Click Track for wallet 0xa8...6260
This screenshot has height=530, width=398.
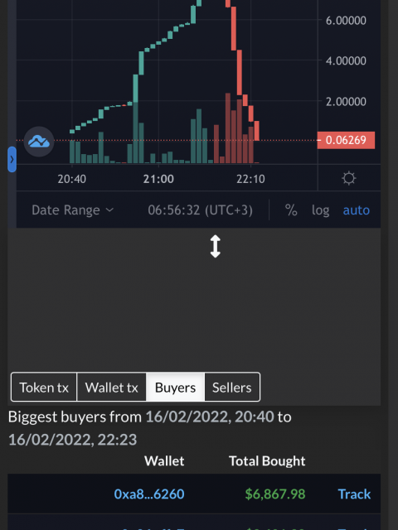click(354, 494)
